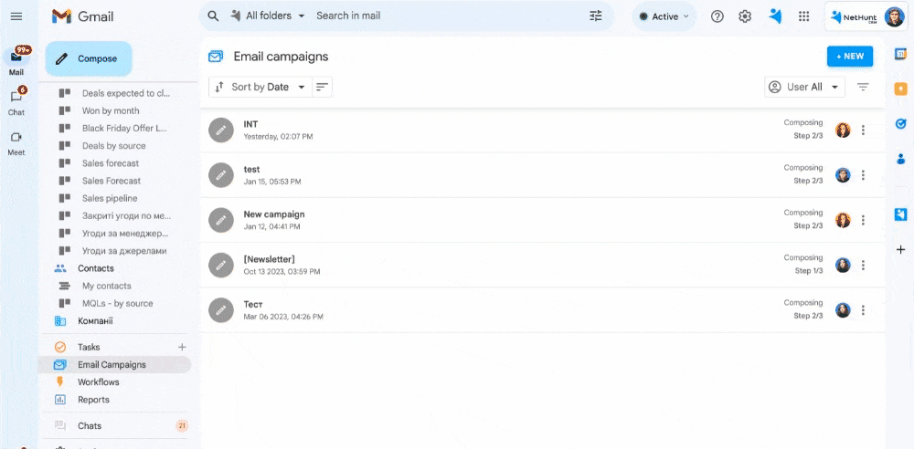914x449 pixels.
Task: Click the pencil icon for INT
Action: click(x=221, y=131)
